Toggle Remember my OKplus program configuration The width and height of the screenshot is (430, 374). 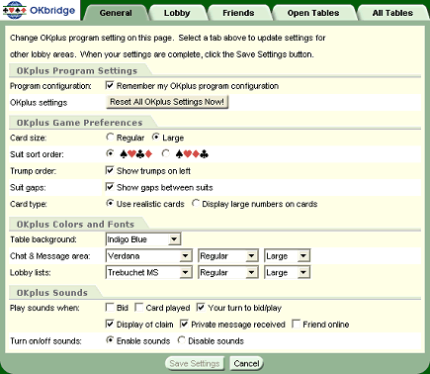coord(110,86)
